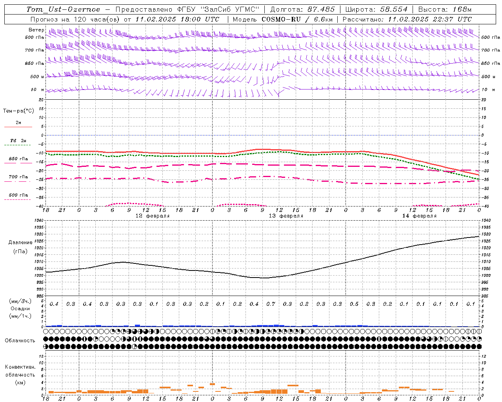The image size is (502, 402).
Task: Click the 'Тем-ра(°C)' temperature panel label
Action: [18, 111]
